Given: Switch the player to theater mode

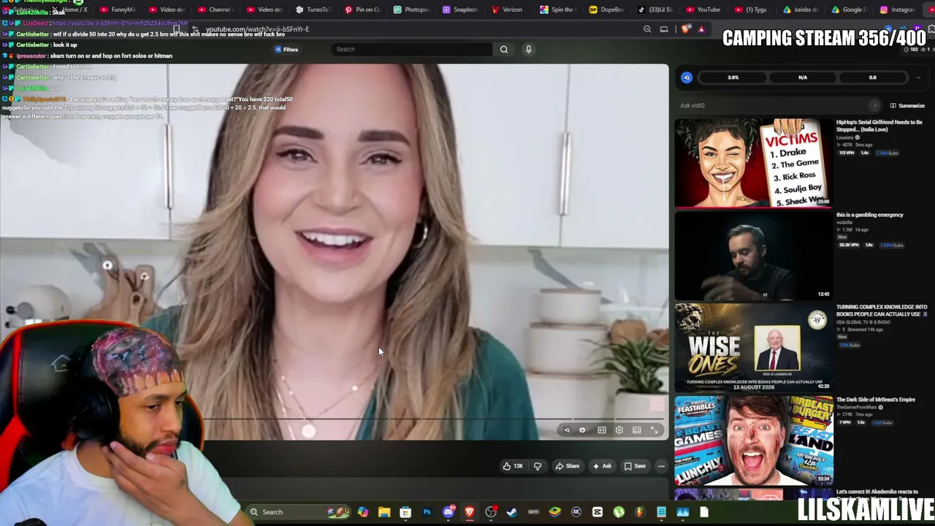Looking at the screenshot, I should (637, 430).
